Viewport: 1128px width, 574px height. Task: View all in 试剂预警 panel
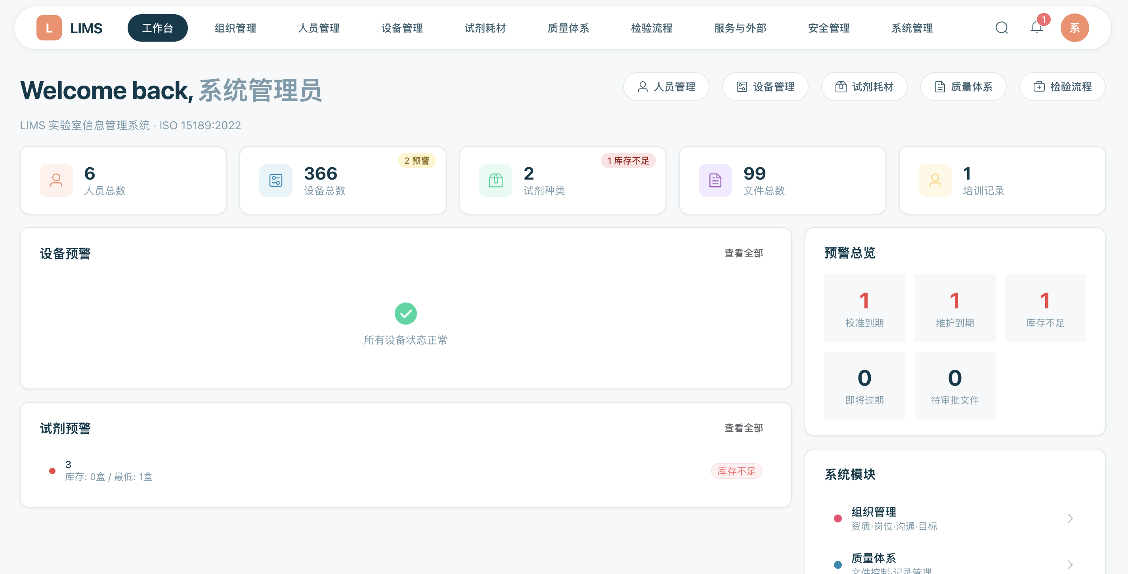tap(744, 428)
